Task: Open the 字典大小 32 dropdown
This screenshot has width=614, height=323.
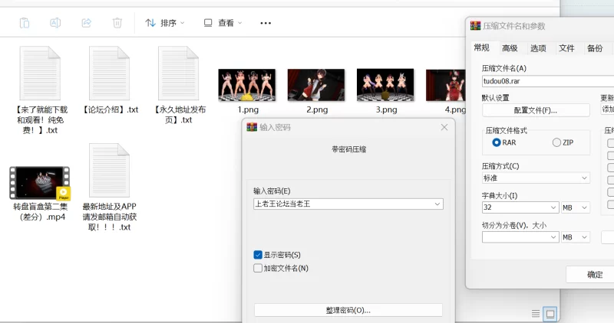Action: [x=520, y=207]
